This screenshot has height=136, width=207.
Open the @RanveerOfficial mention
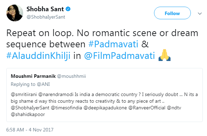click(147, 108)
